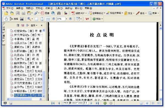
Task: Click the Actual Size page icon
Action: [x=36, y=19]
